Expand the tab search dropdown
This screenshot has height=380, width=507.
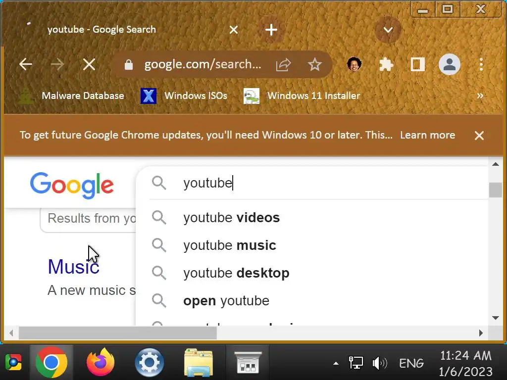388,30
